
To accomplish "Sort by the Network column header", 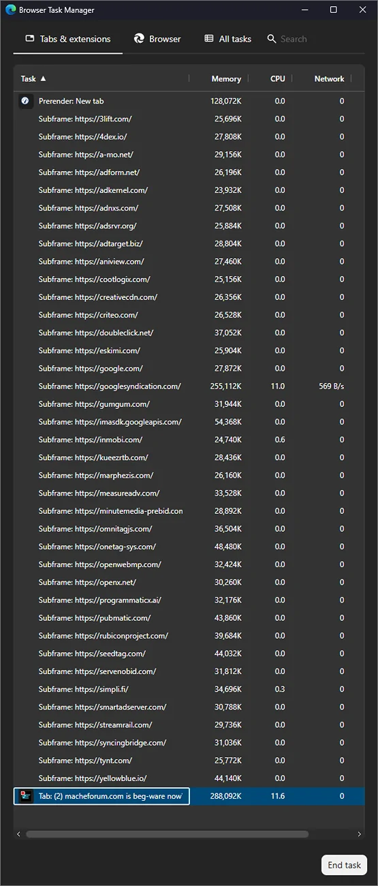I will tap(329, 79).
